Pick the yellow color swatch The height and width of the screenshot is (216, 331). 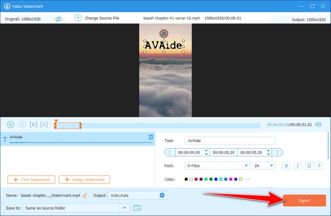point(241,179)
